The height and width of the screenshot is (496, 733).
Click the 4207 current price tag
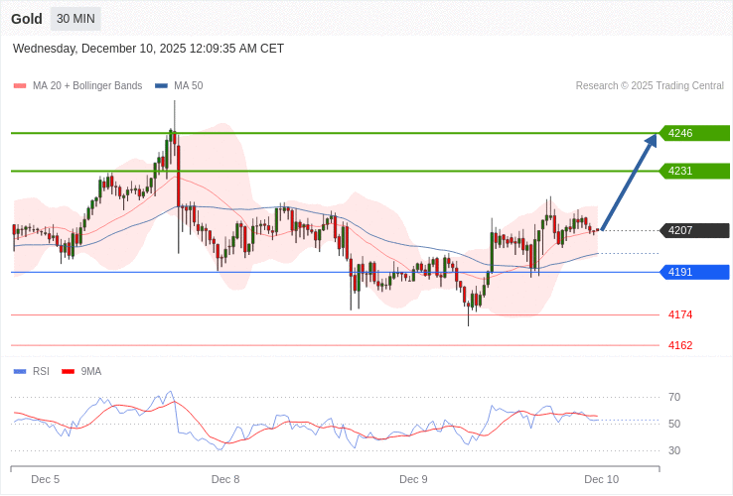693,230
